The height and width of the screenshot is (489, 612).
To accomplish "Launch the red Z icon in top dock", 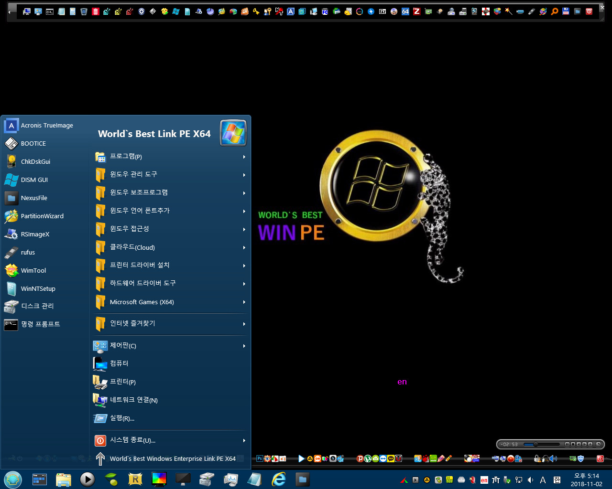I will tap(417, 11).
